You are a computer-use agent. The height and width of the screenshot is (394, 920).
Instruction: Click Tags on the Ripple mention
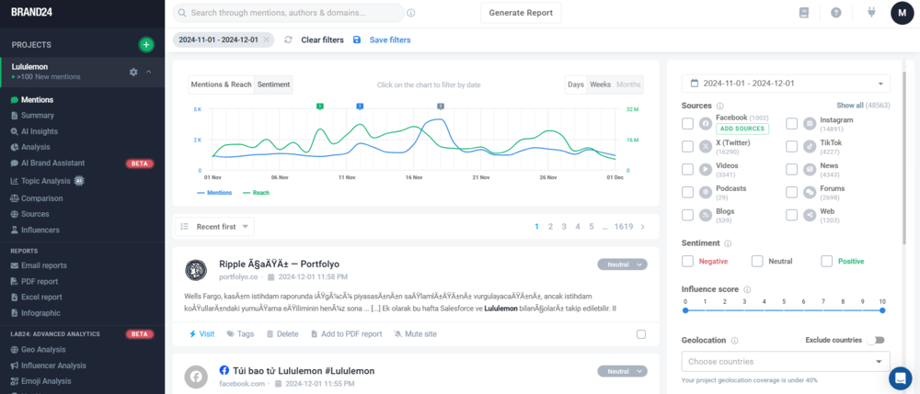[x=240, y=333]
